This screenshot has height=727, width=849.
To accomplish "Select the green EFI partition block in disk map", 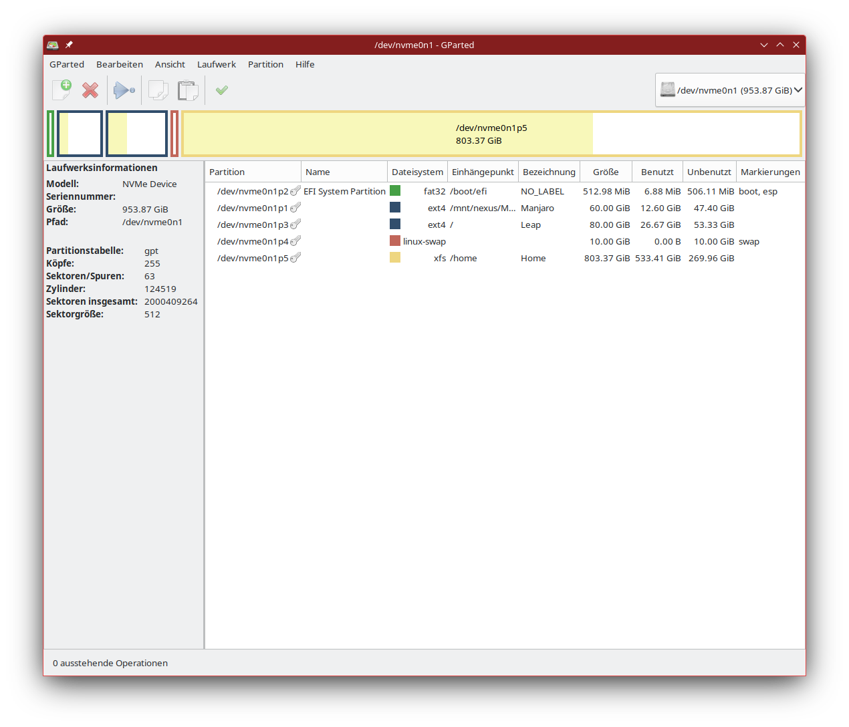I will tap(51, 134).
